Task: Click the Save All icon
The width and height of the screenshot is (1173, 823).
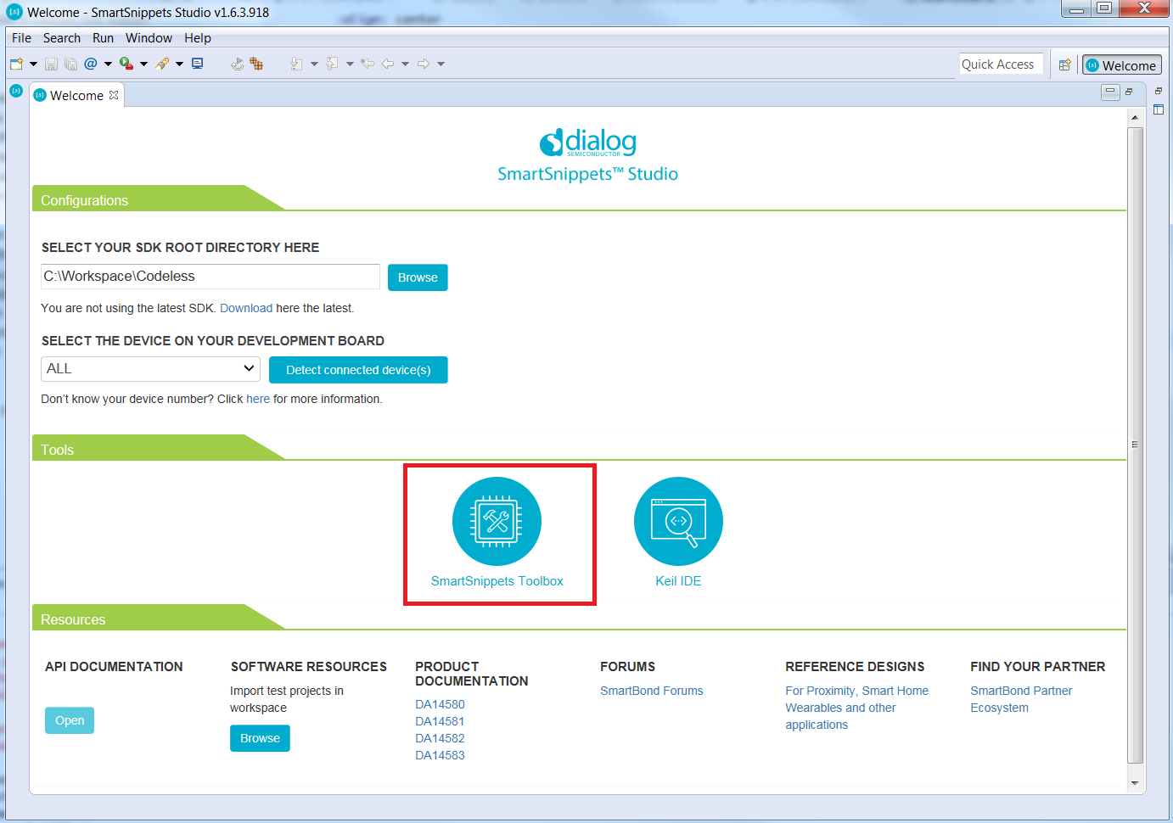Action: (x=70, y=64)
